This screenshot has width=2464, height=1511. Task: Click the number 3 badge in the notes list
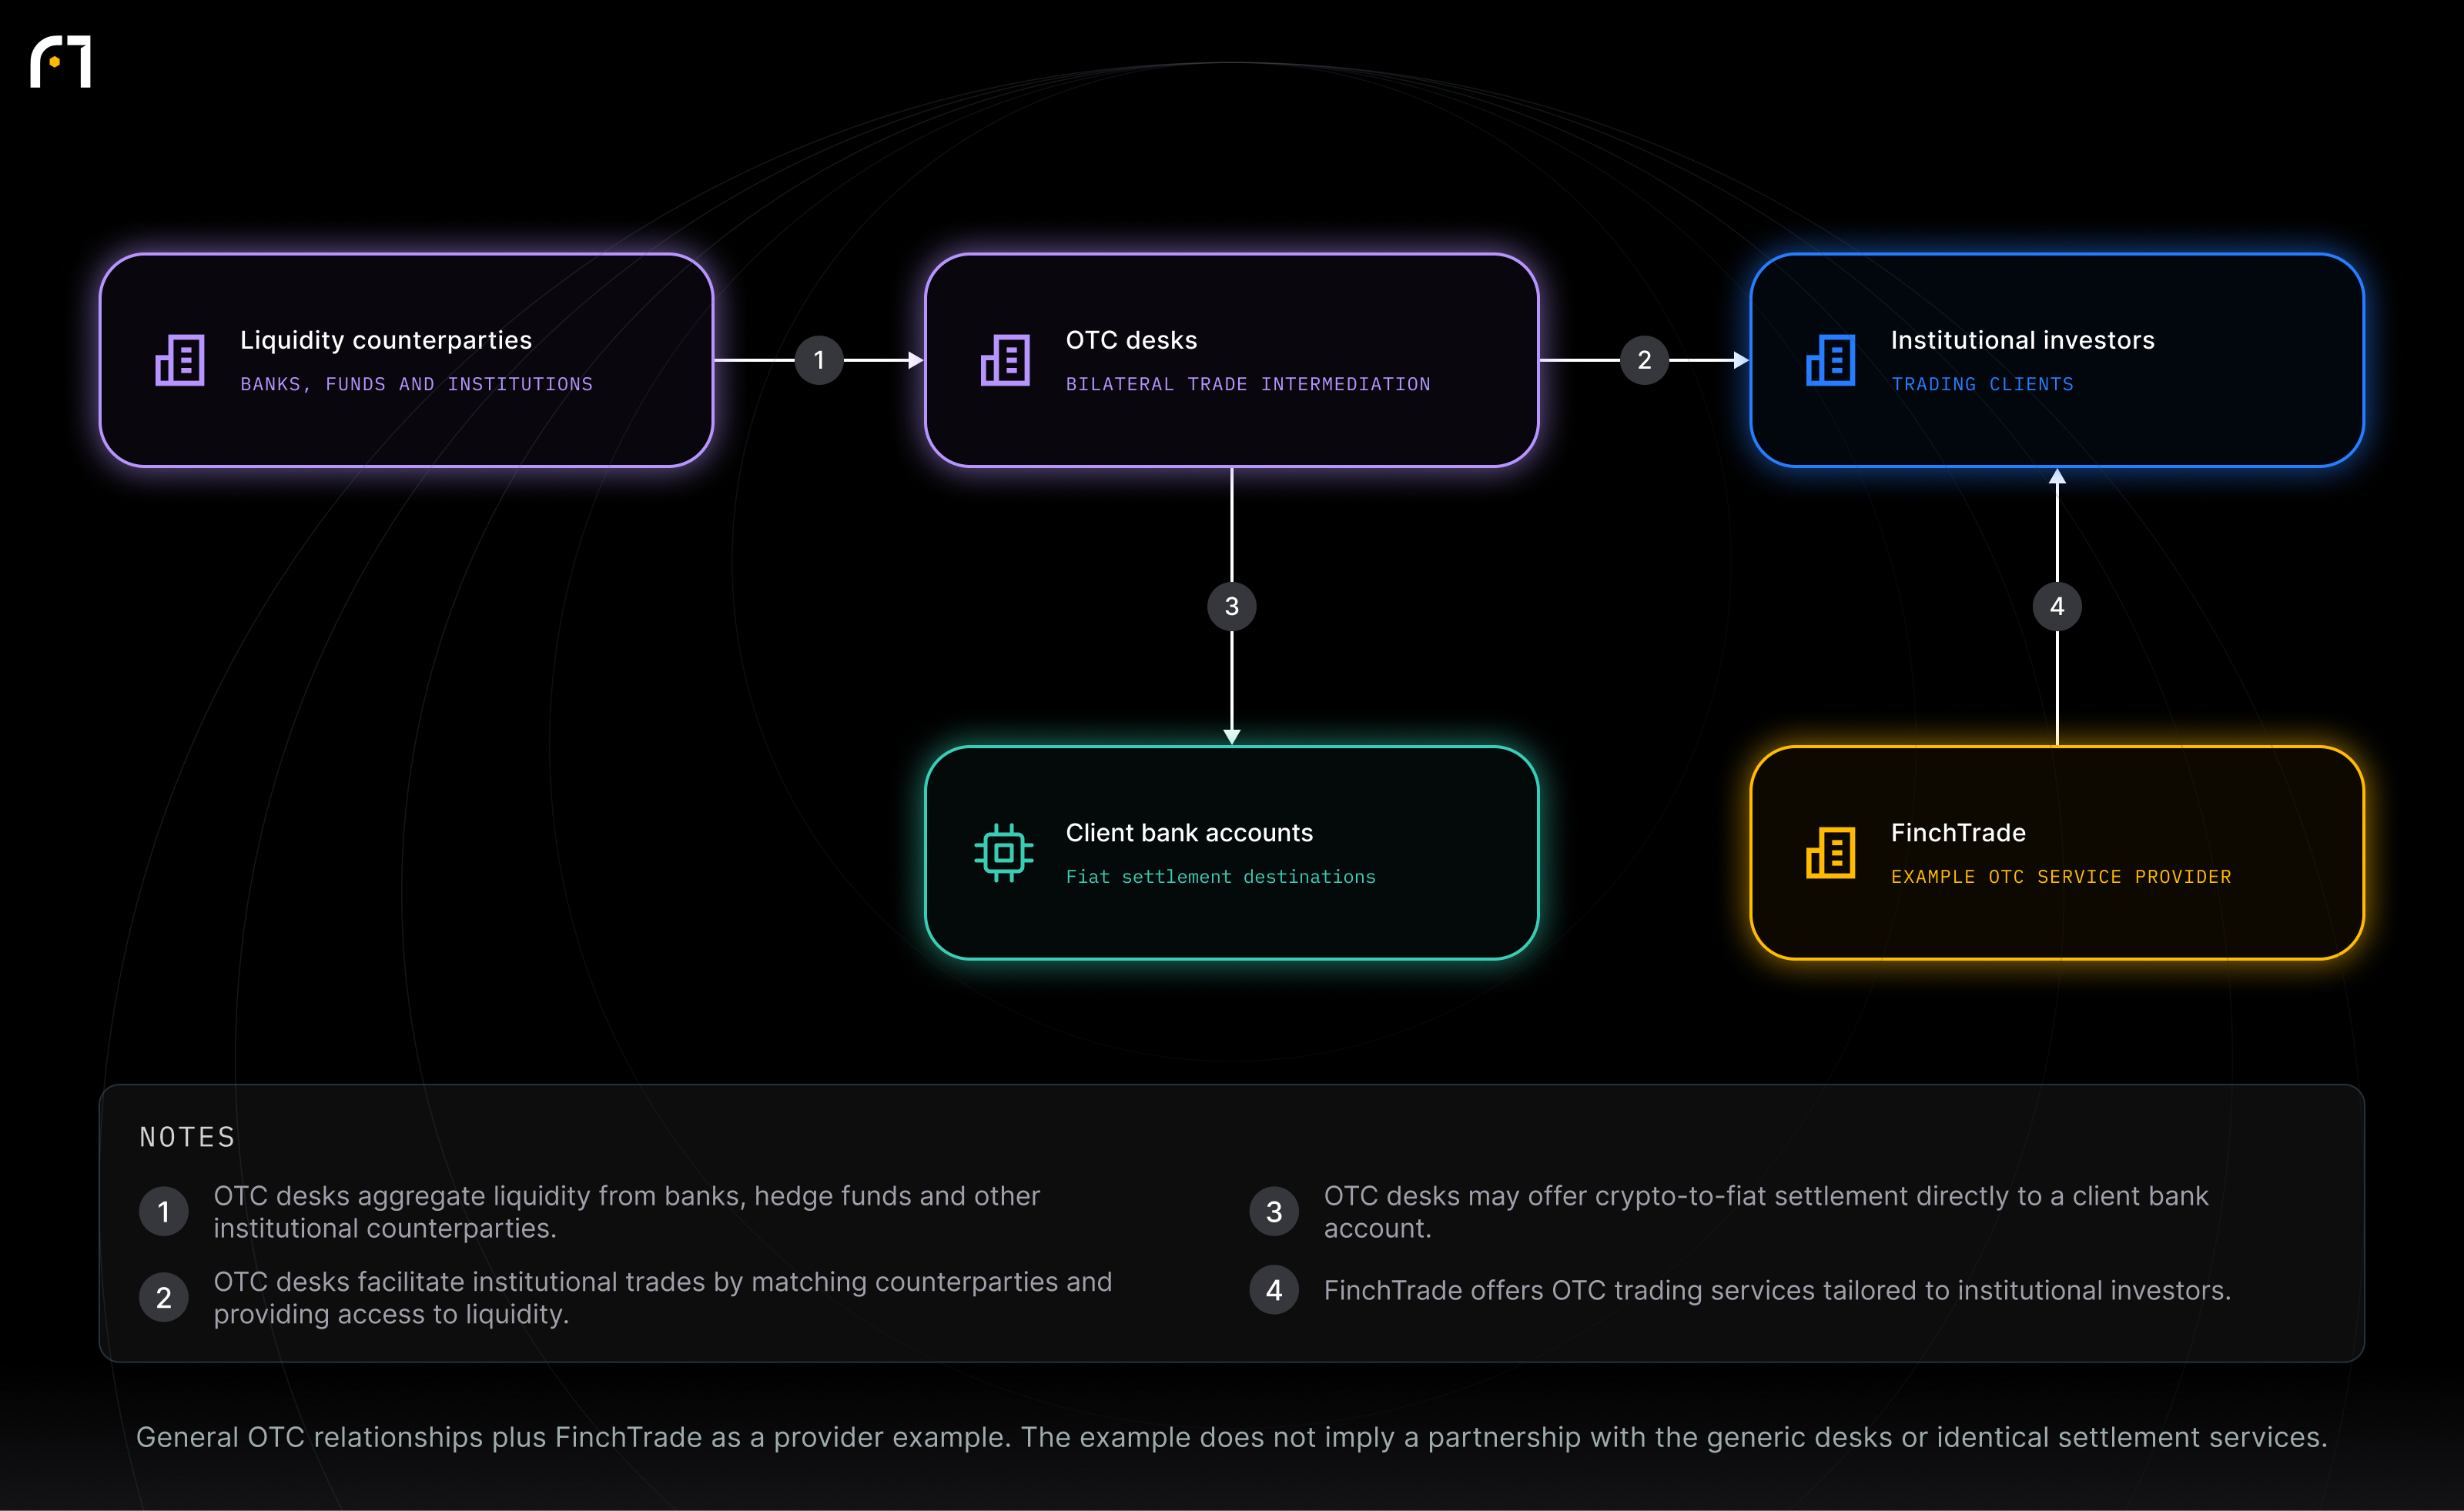[x=1274, y=1212]
